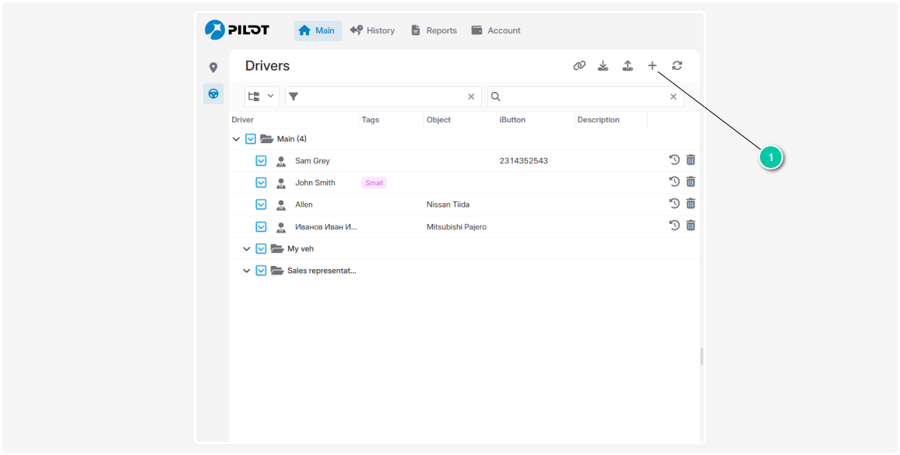Screen dimensions: 900x455
Task: Collapse the Main group folder
Action: pos(236,139)
